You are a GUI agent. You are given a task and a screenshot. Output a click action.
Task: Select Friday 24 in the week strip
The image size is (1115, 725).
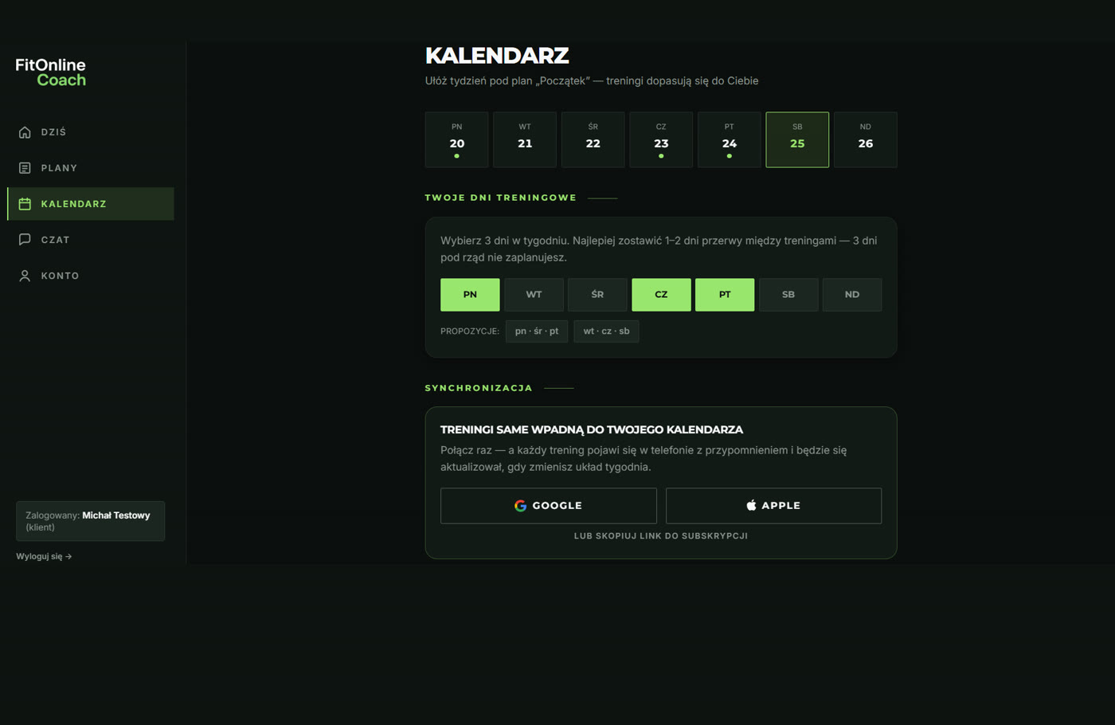[x=730, y=140]
